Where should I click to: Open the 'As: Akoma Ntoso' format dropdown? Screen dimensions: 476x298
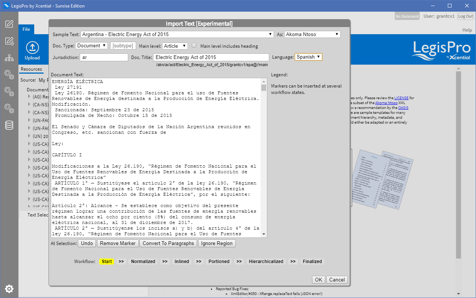tap(312, 34)
